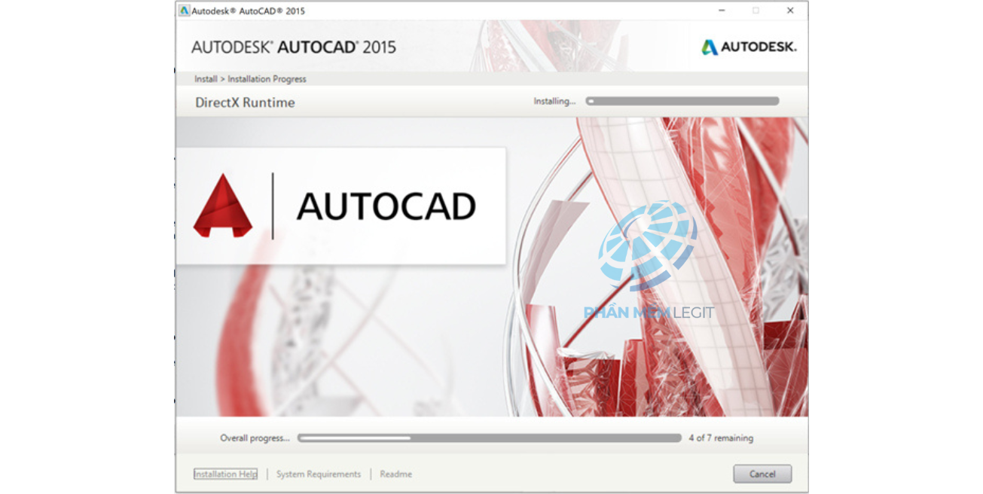Click the 'AUTODESK AUTOCAD 2015' header title

(x=294, y=47)
